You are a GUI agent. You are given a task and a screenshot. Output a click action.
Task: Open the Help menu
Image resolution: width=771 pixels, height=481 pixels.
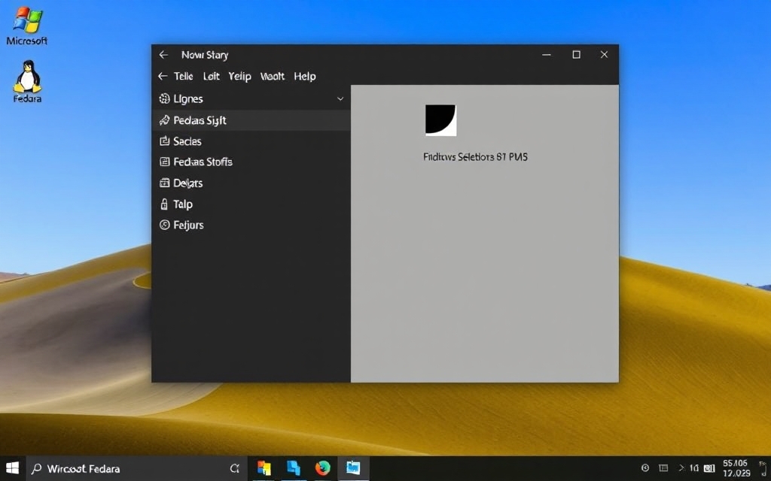pos(305,77)
